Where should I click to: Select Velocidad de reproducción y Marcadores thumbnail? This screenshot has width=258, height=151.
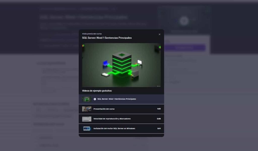click(87, 119)
